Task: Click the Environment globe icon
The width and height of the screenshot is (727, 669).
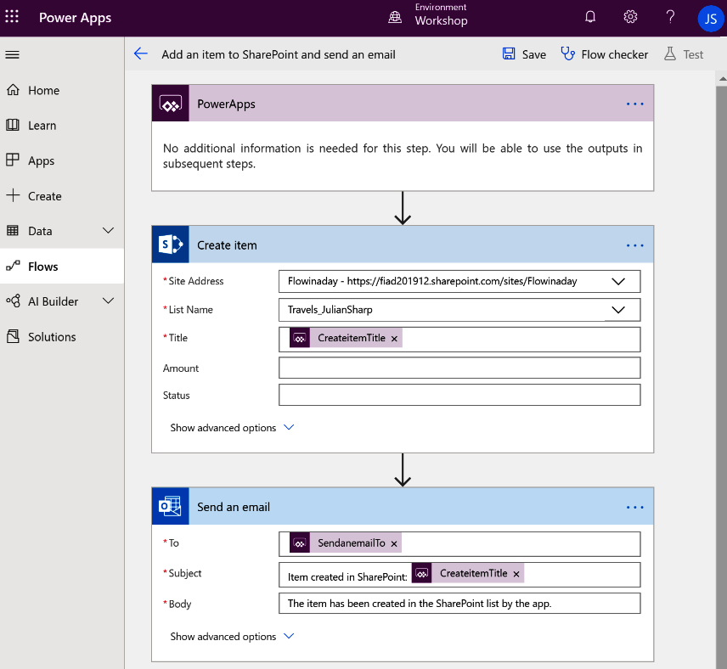Action: tap(395, 18)
